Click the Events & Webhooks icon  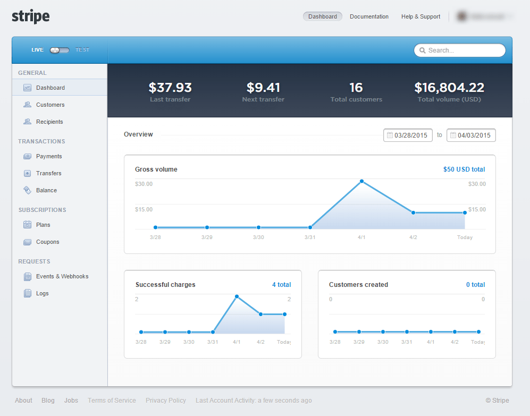tap(28, 276)
